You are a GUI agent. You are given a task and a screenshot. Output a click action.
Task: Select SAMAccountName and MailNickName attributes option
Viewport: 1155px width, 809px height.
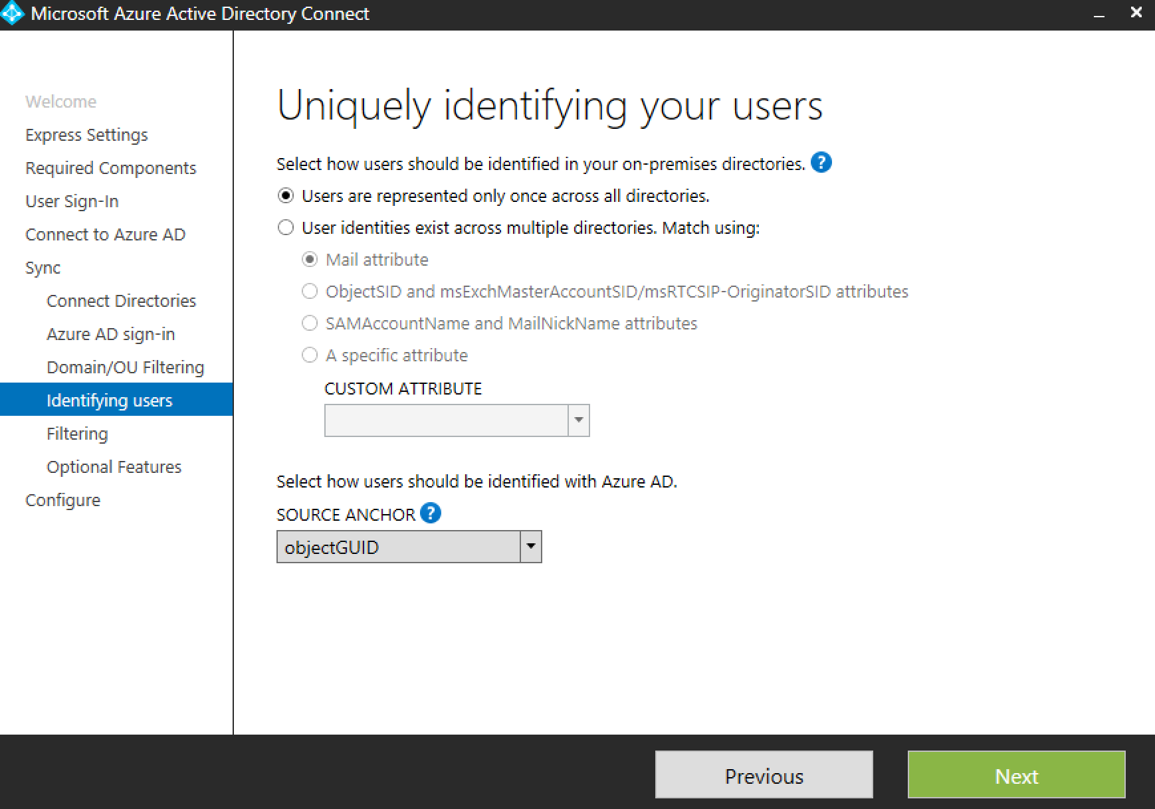coord(310,323)
